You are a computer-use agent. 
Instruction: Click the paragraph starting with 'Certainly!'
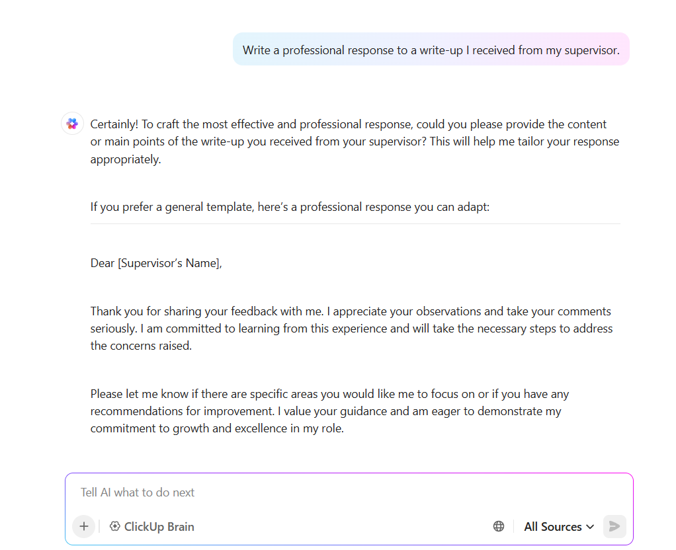click(x=355, y=142)
